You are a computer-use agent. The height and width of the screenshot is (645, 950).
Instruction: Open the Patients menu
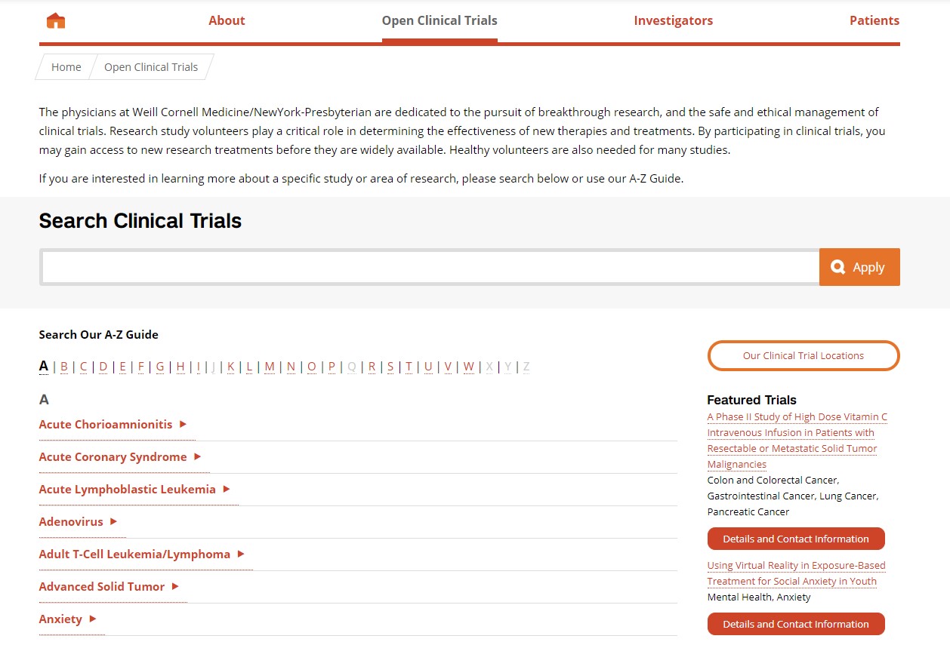click(x=874, y=20)
